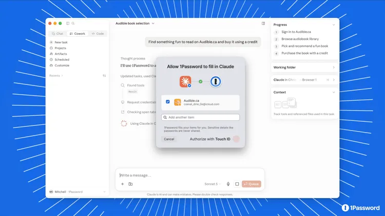Cancel the 1Password dialog
The width and height of the screenshot is (385, 216).
click(169, 139)
